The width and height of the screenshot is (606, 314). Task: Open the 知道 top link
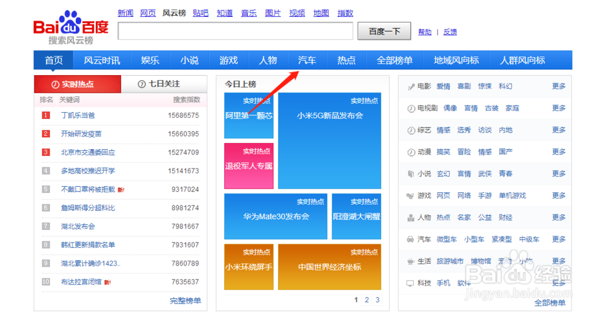[225, 13]
